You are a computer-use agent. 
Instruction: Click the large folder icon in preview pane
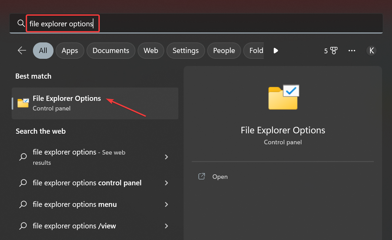(x=284, y=97)
